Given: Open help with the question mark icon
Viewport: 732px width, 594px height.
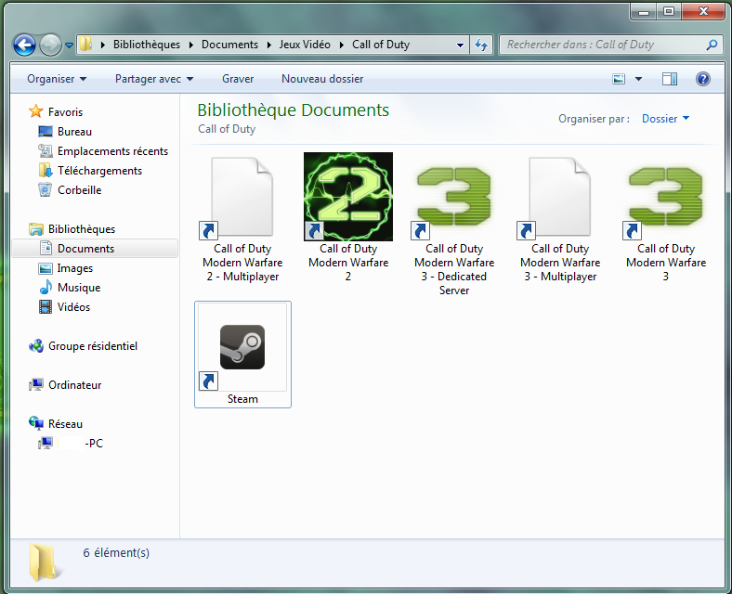Looking at the screenshot, I should tap(702, 79).
